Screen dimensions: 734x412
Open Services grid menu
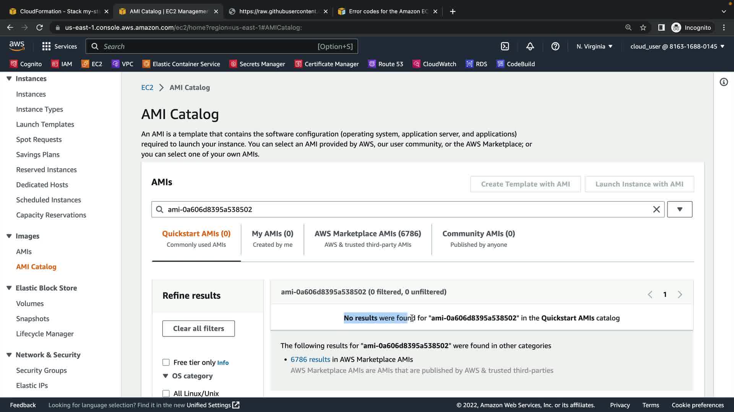click(59, 46)
